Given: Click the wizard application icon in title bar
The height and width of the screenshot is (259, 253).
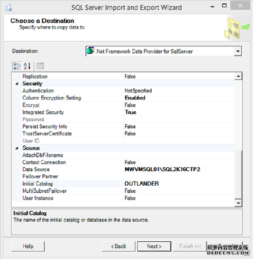Looking at the screenshot, I should click(8, 8).
